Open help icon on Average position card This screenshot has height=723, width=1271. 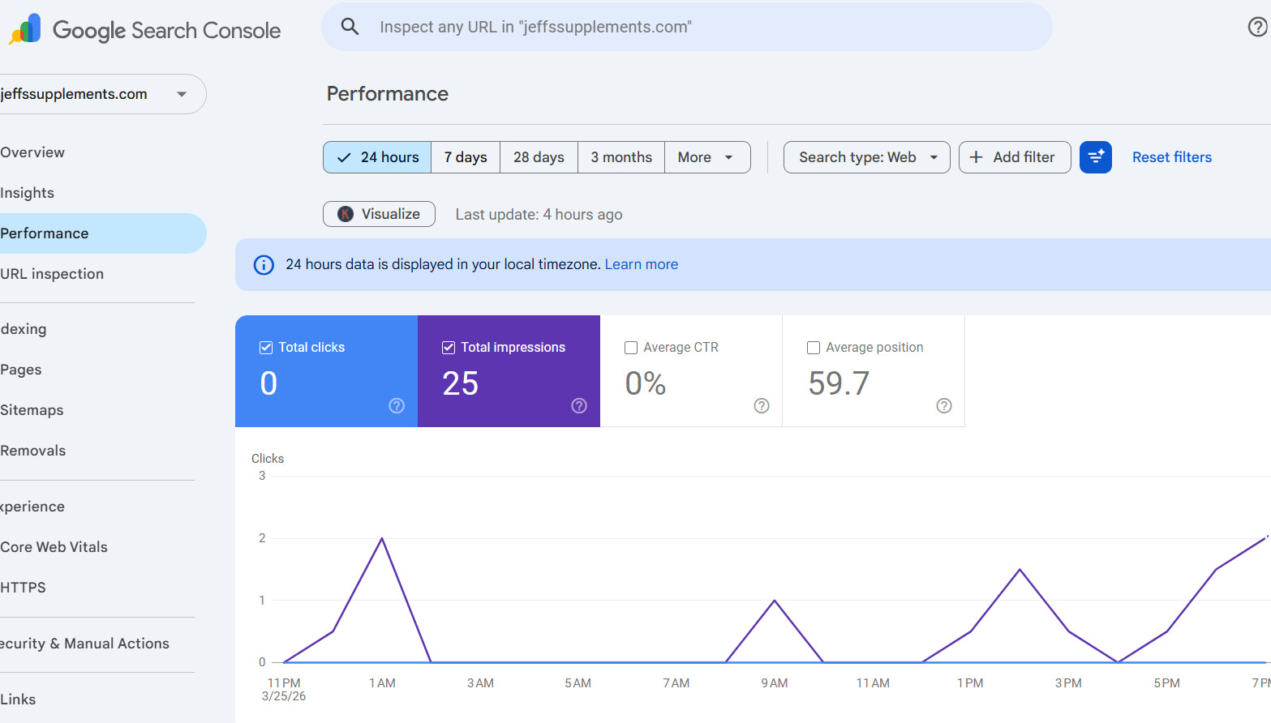click(944, 406)
